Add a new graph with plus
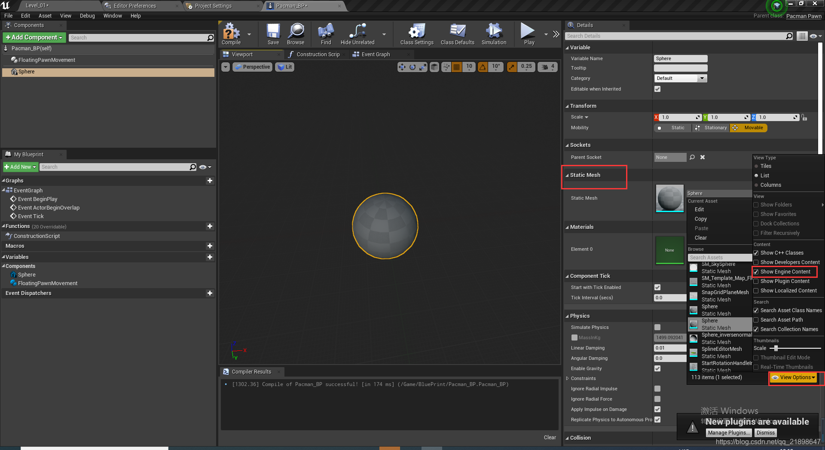The image size is (825, 450). (210, 181)
